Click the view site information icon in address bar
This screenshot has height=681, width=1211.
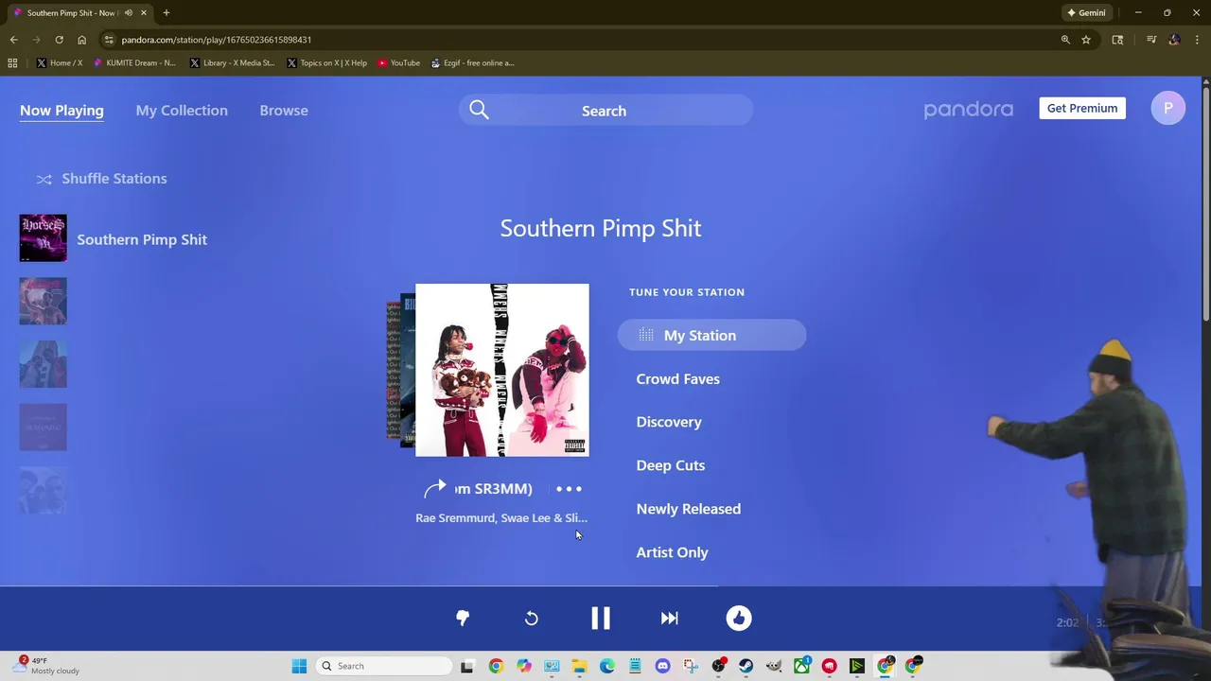[109, 40]
